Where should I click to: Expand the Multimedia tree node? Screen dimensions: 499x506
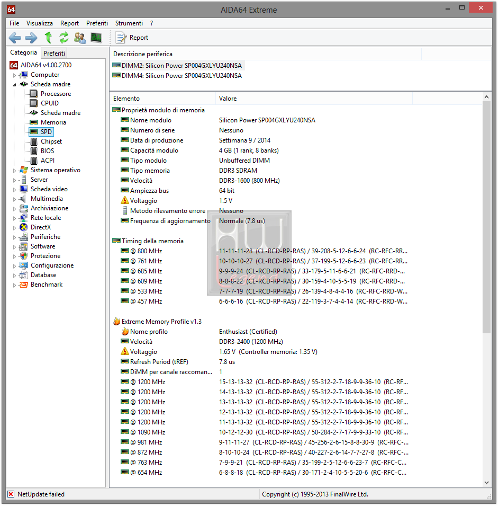pyautogui.click(x=14, y=199)
